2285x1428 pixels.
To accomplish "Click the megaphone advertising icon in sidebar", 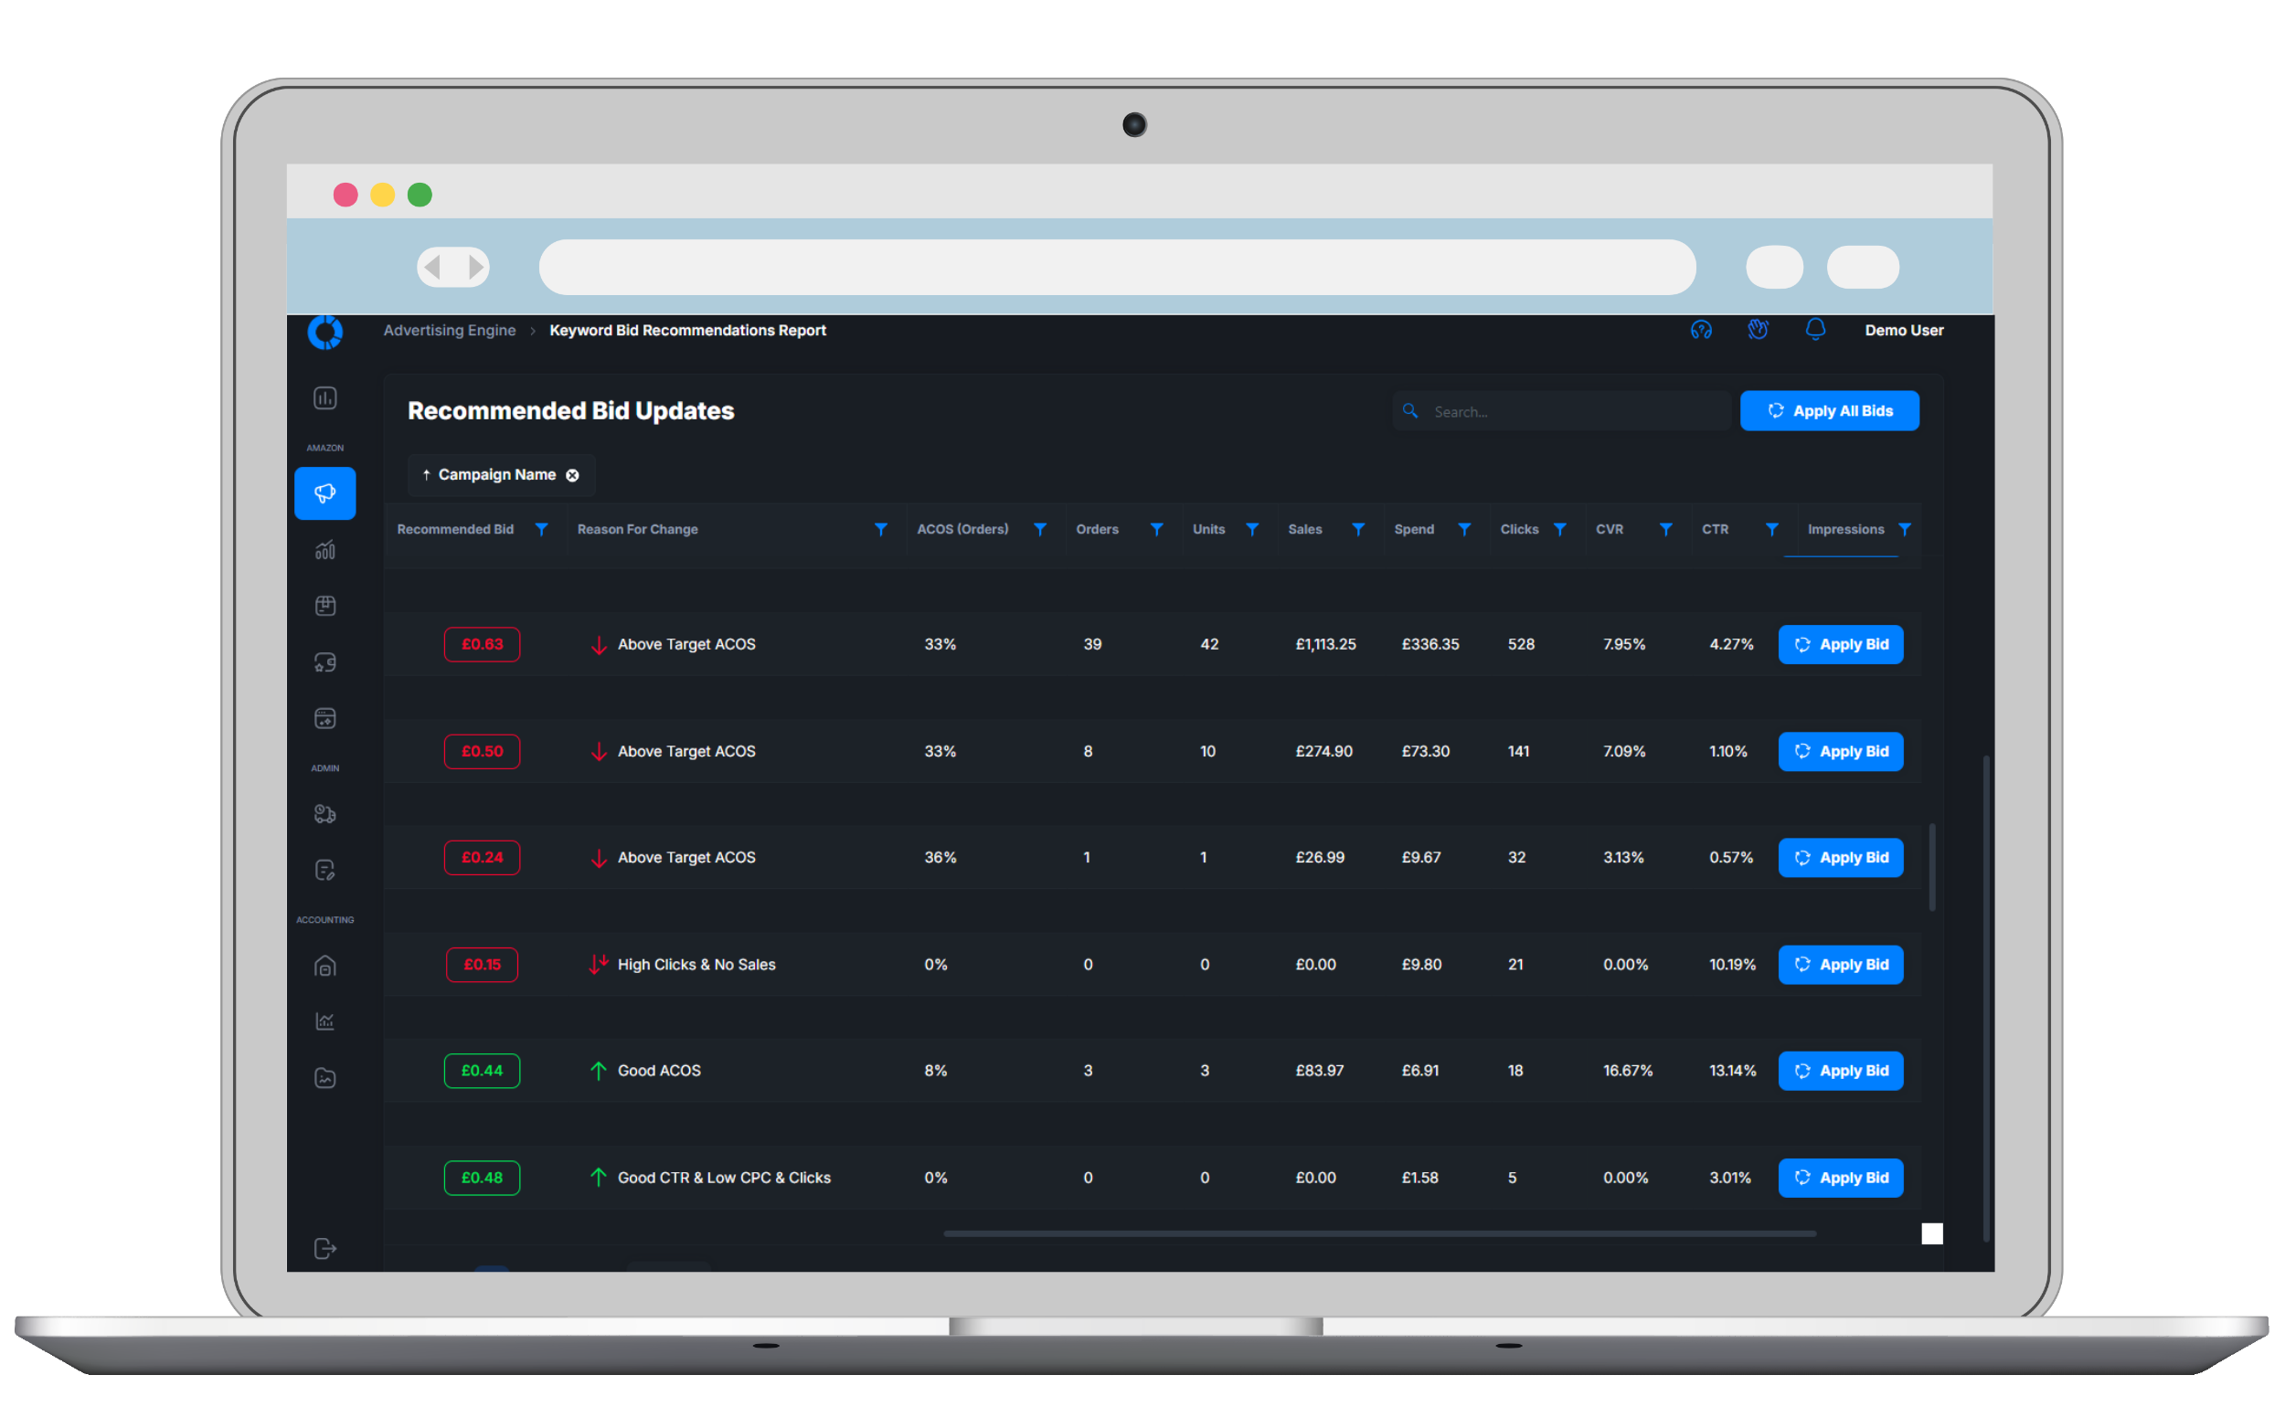I will [x=325, y=493].
